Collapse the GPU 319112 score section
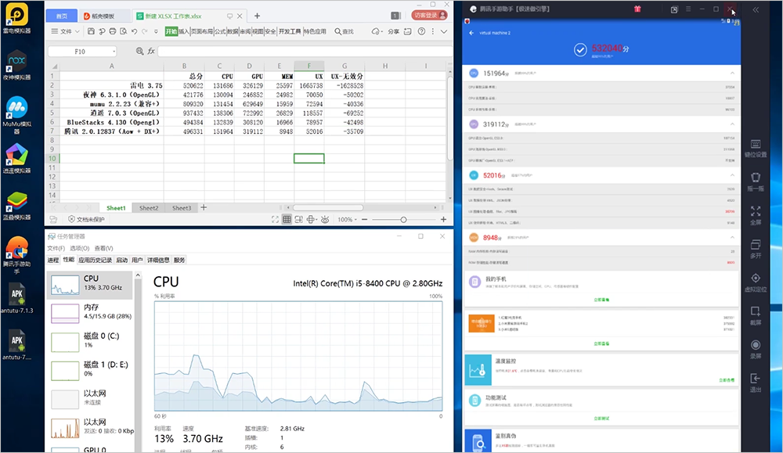Viewport: 783px width, 453px height. tap(732, 124)
